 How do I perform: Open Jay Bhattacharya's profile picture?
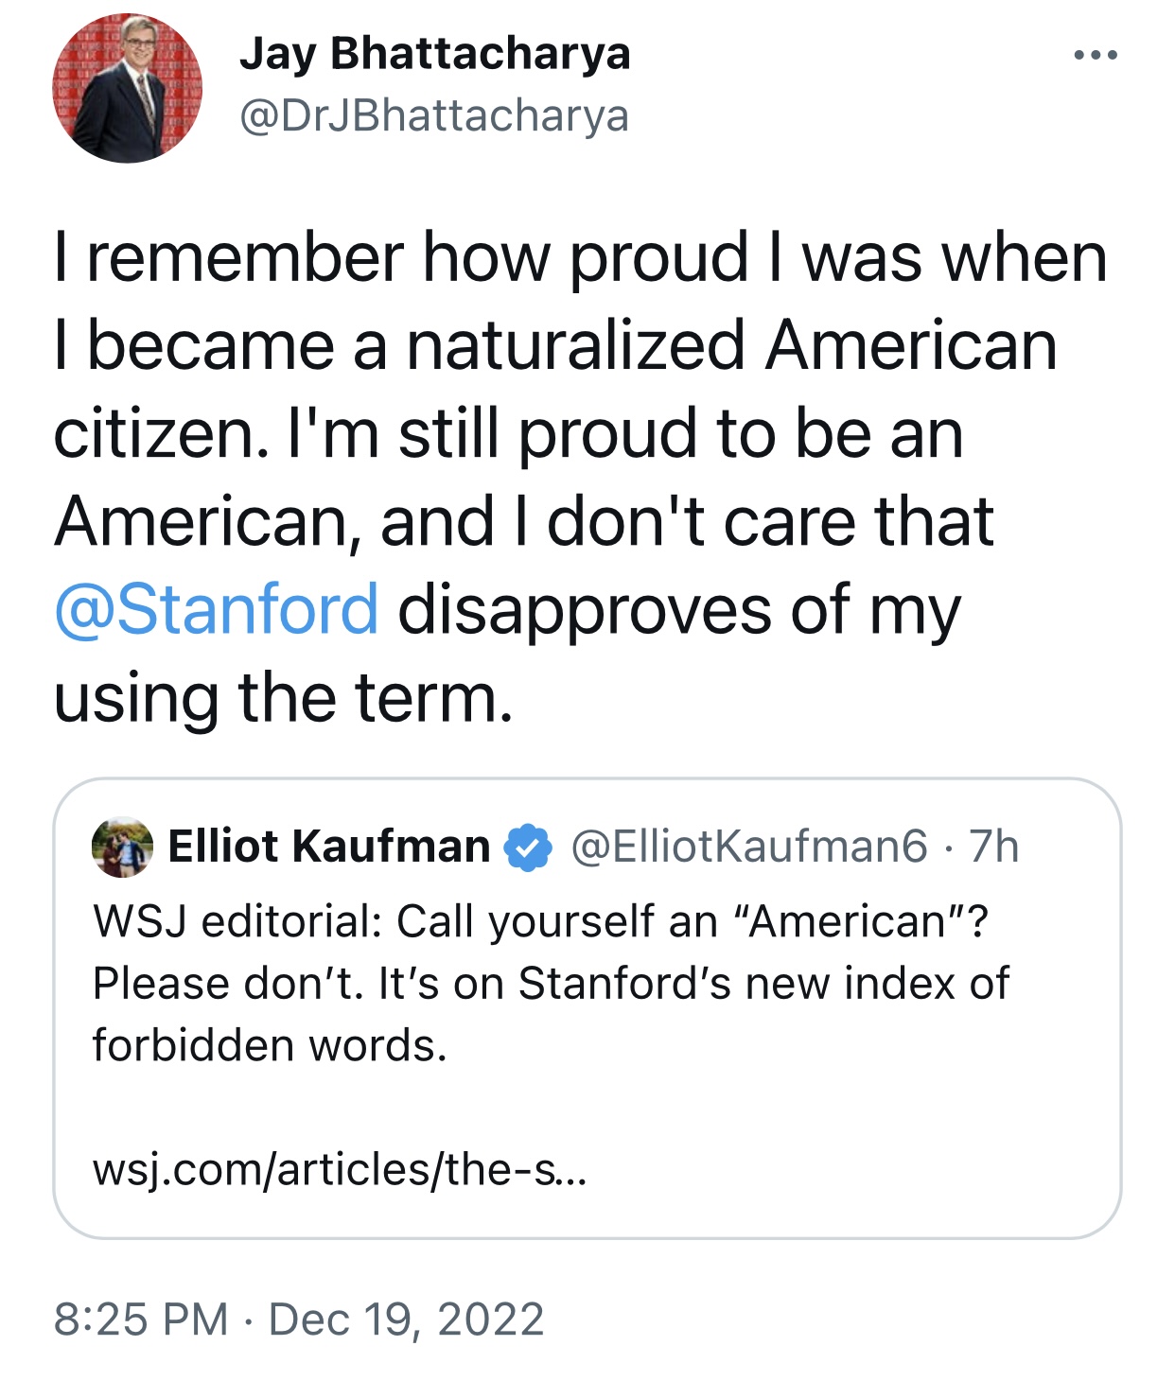pyautogui.click(x=127, y=89)
